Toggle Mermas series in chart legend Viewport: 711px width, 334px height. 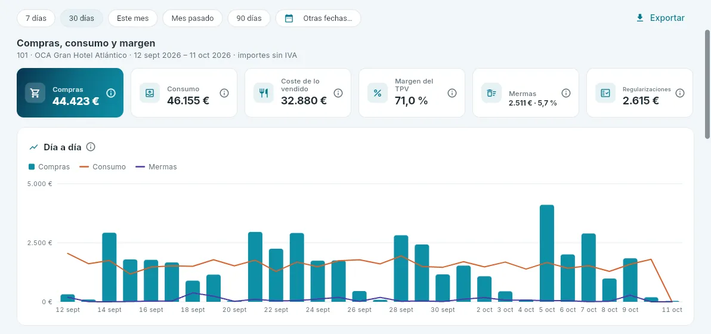156,167
